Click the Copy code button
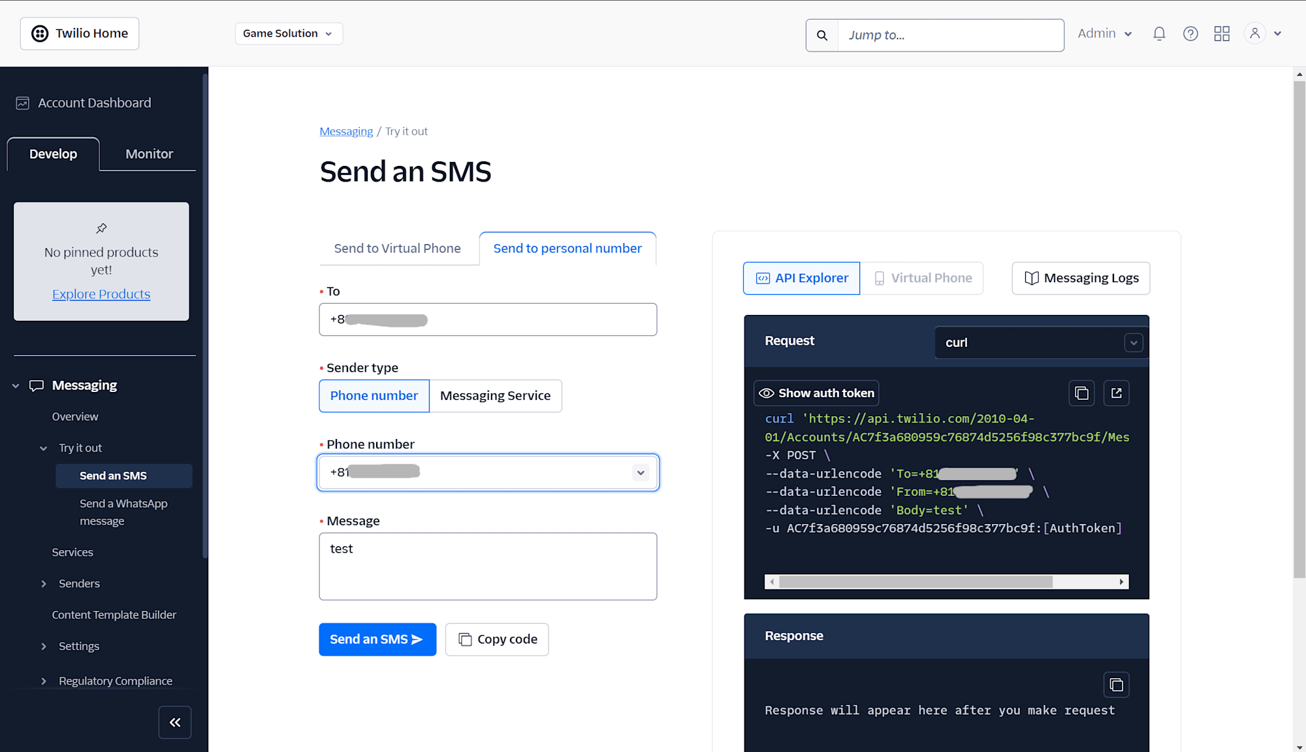Viewport: 1306px width, 752px height. [497, 640]
